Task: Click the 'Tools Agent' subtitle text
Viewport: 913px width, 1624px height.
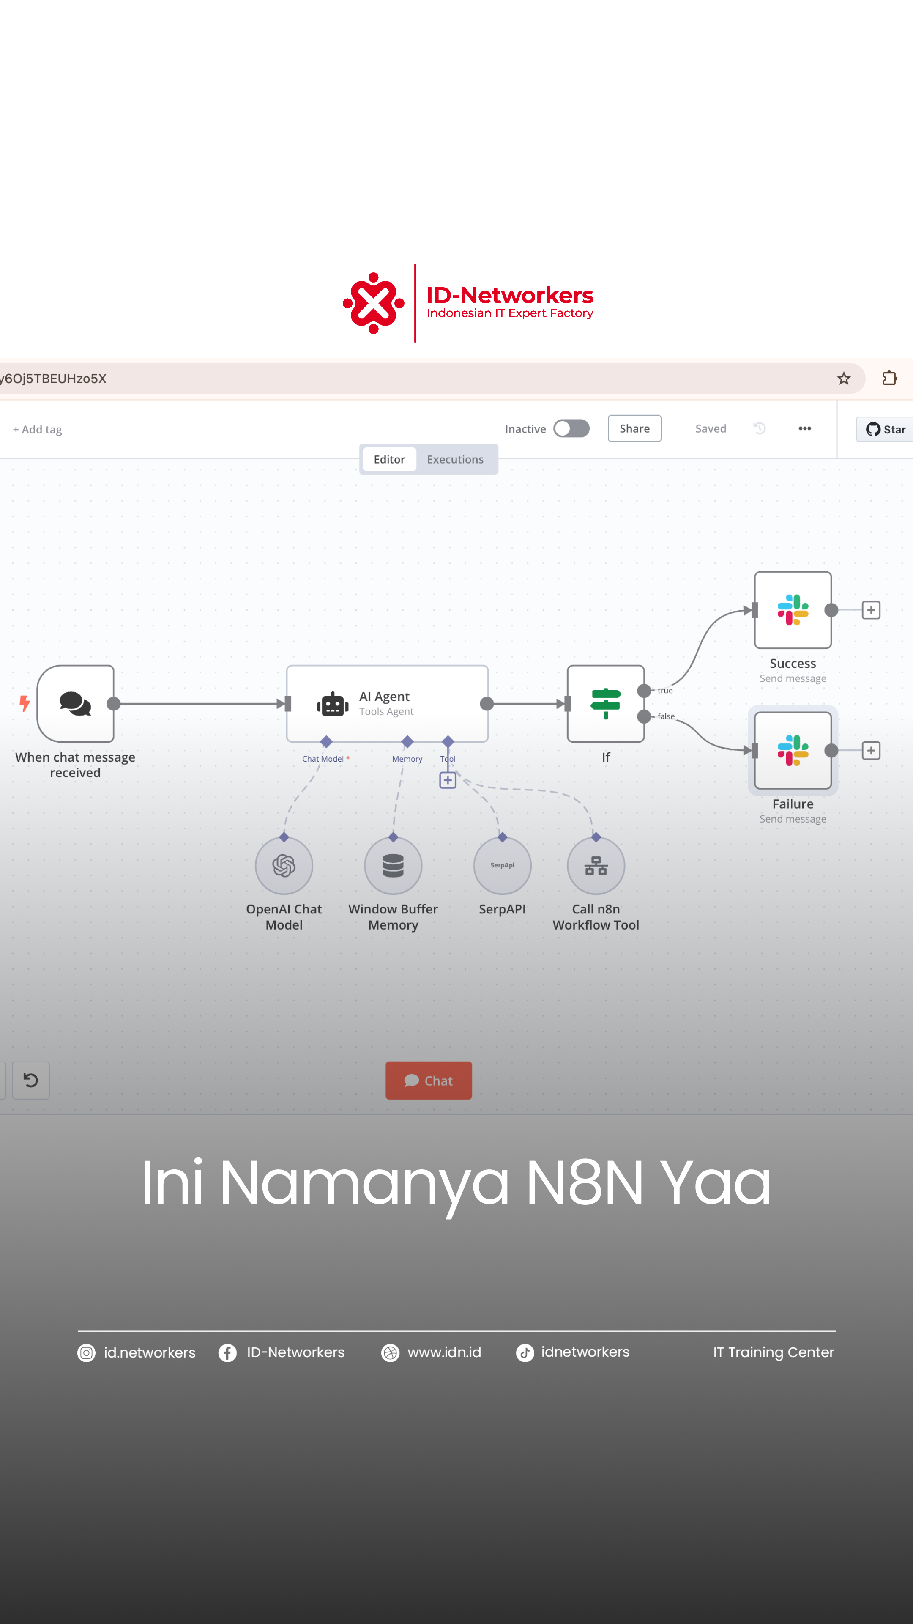Action: click(386, 712)
